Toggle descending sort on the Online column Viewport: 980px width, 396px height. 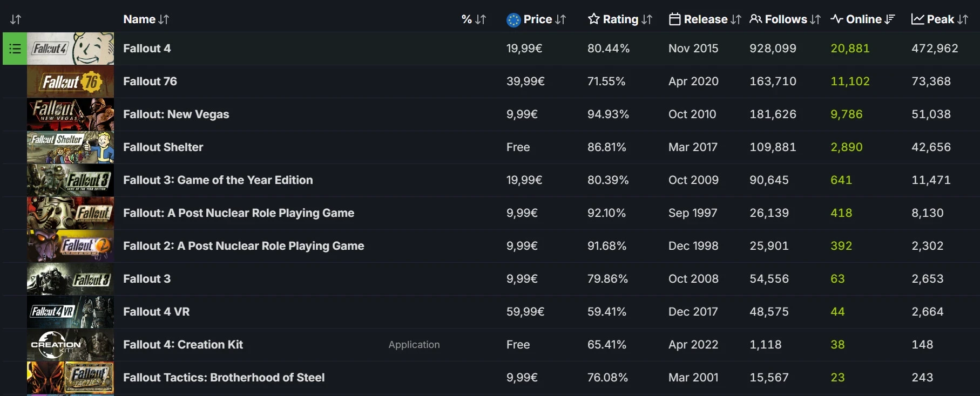[890, 19]
